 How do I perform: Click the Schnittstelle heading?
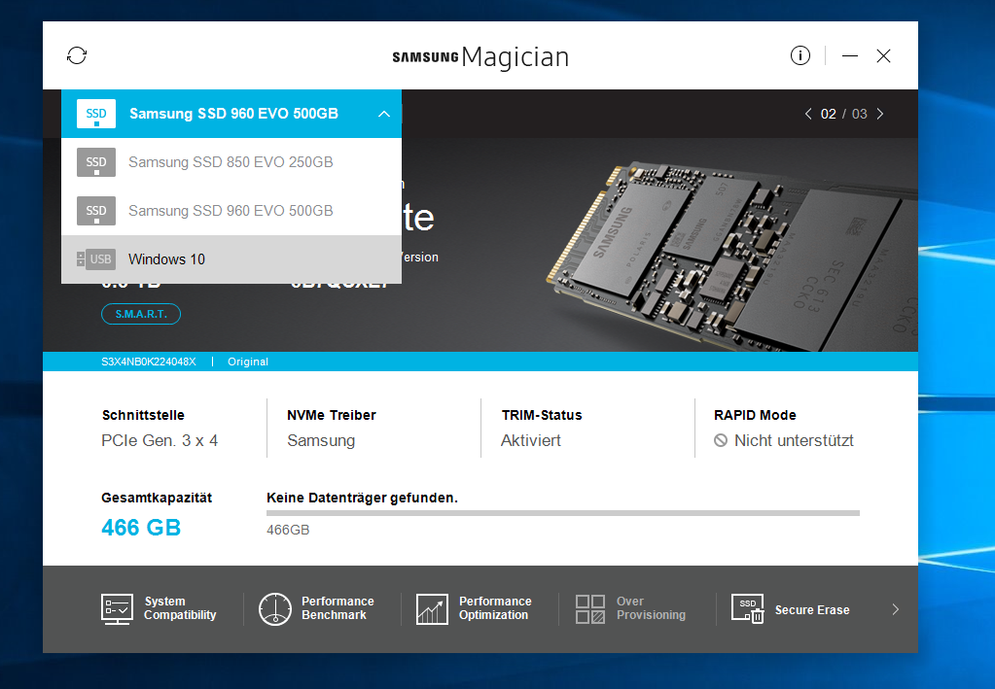(x=143, y=415)
